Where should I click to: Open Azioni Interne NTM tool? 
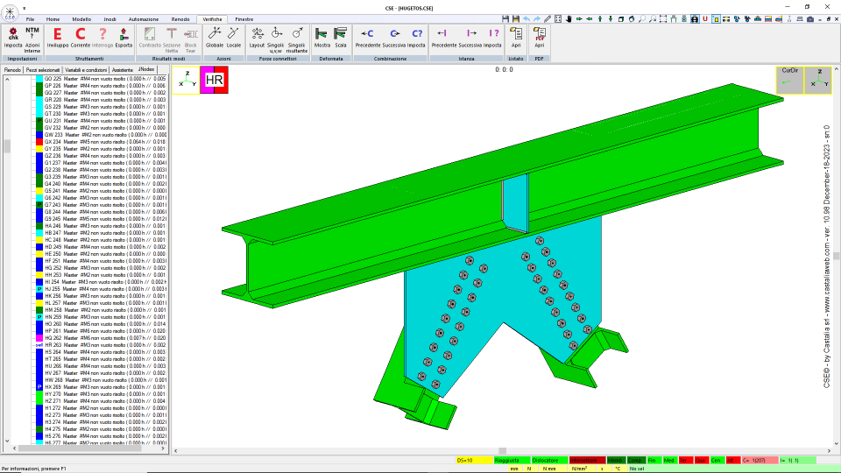32,39
